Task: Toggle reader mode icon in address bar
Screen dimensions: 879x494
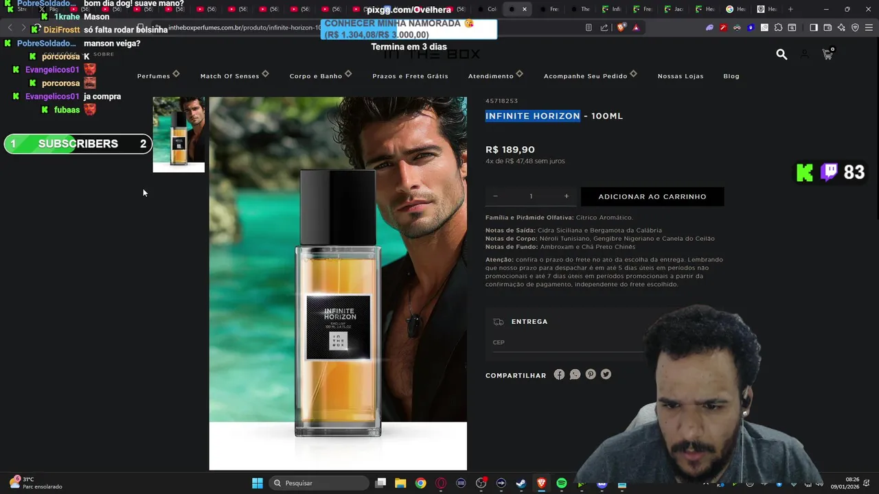Action: 589,27
